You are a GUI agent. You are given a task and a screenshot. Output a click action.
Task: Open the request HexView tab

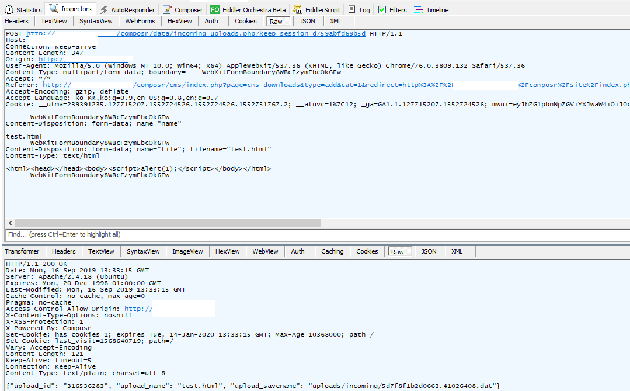179,21
